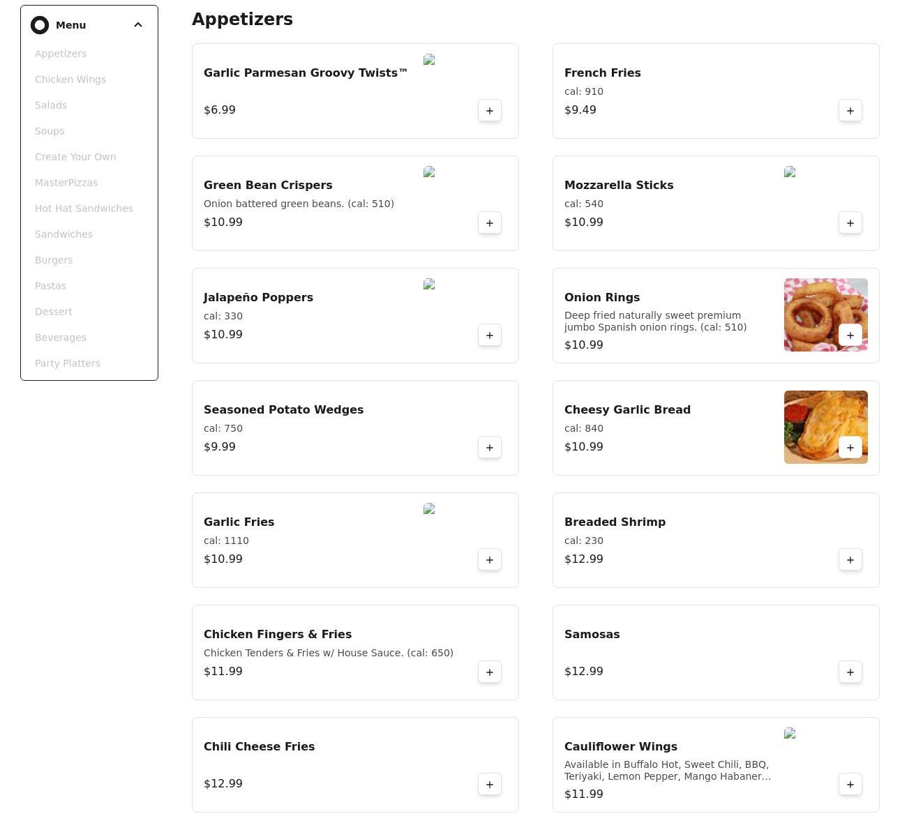The width and height of the screenshot is (900, 823).
Task: Open Party Platters category
Action: tap(68, 363)
